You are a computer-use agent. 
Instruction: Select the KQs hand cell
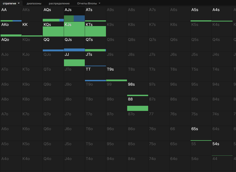click(x=53, y=29)
